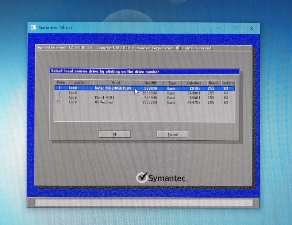This screenshot has height=225, width=292.
Task: Minimize the Symantec Ghost window
Action: pos(218,28)
